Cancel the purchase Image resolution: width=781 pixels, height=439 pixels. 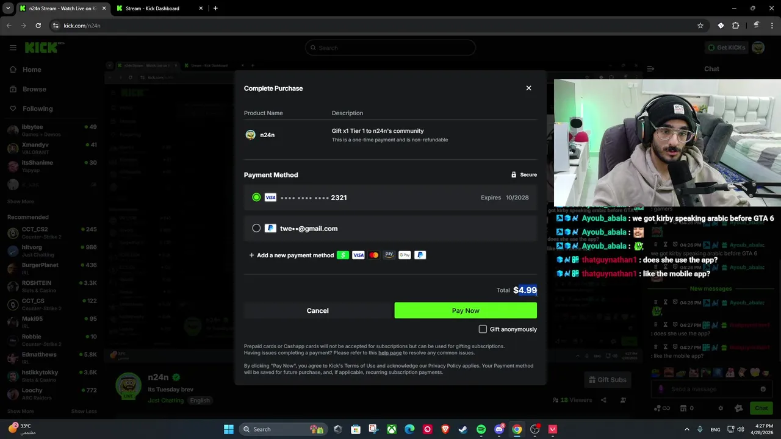[x=317, y=311]
